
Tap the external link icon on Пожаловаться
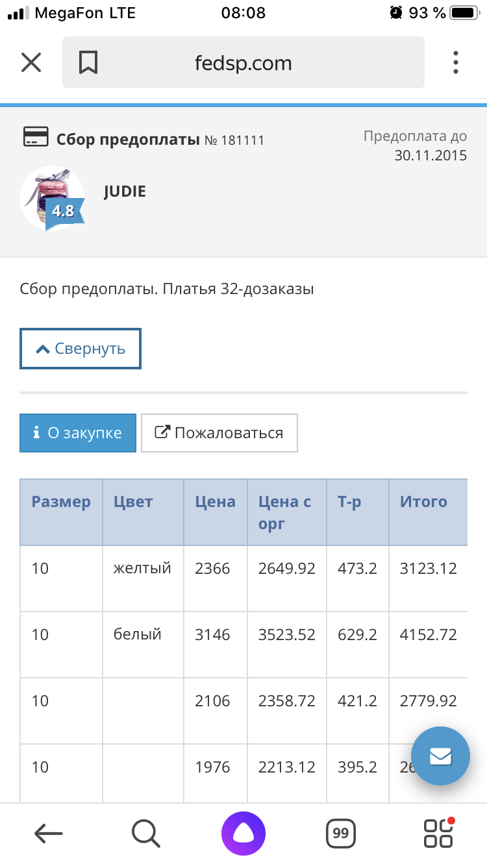[161, 432]
